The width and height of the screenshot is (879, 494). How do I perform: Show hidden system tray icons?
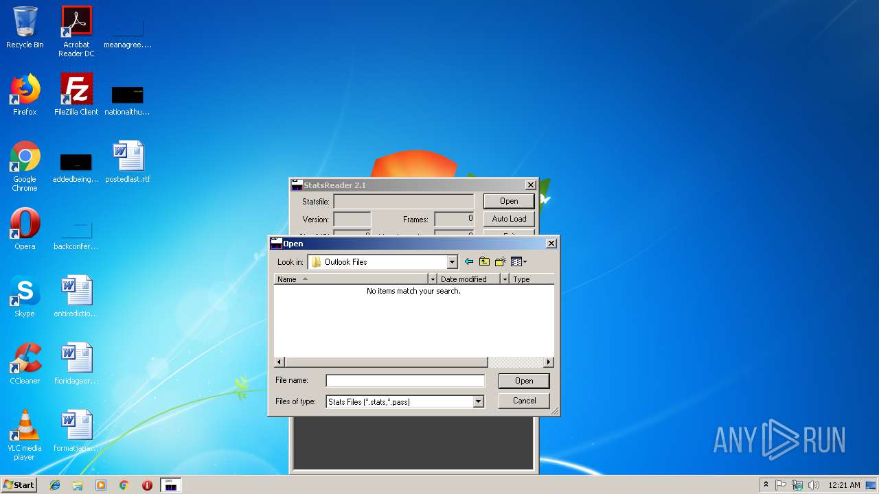point(766,485)
